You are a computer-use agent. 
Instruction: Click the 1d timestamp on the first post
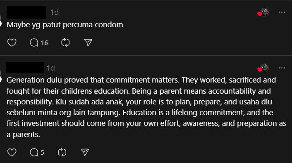pyautogui.click(x=55, y=12)
